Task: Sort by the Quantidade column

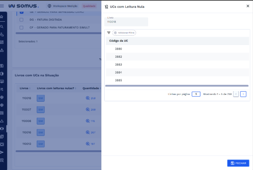Action: click(92, 88)
